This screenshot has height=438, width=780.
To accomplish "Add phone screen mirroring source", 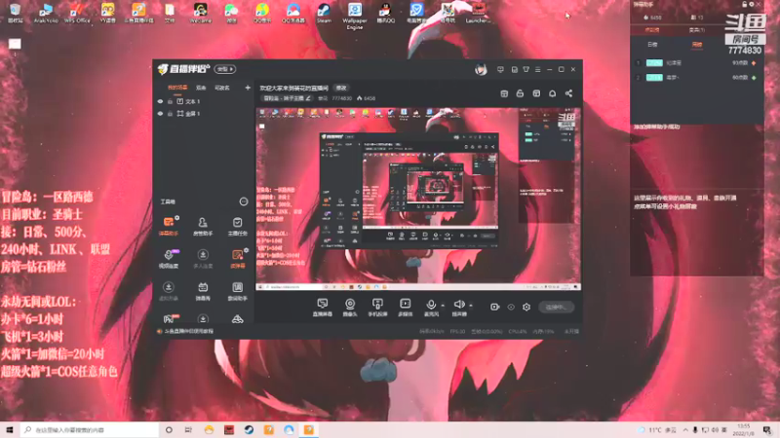I will click(x=377, y=308).
